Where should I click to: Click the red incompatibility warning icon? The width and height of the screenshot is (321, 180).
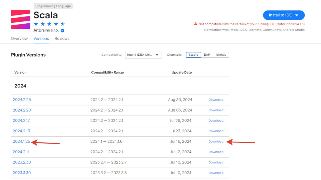pyautogui.click(x=196, y=24)
